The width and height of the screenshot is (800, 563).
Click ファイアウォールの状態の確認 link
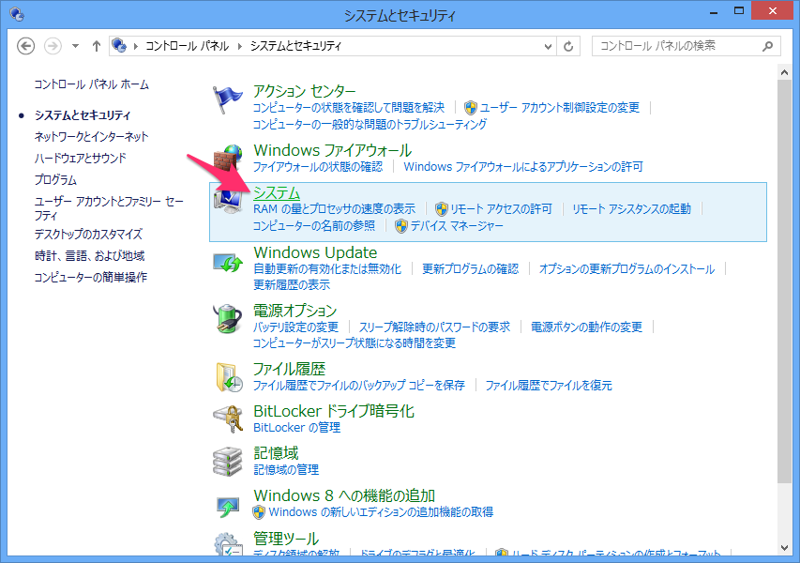pyautogui.click(x=318, y=166)
